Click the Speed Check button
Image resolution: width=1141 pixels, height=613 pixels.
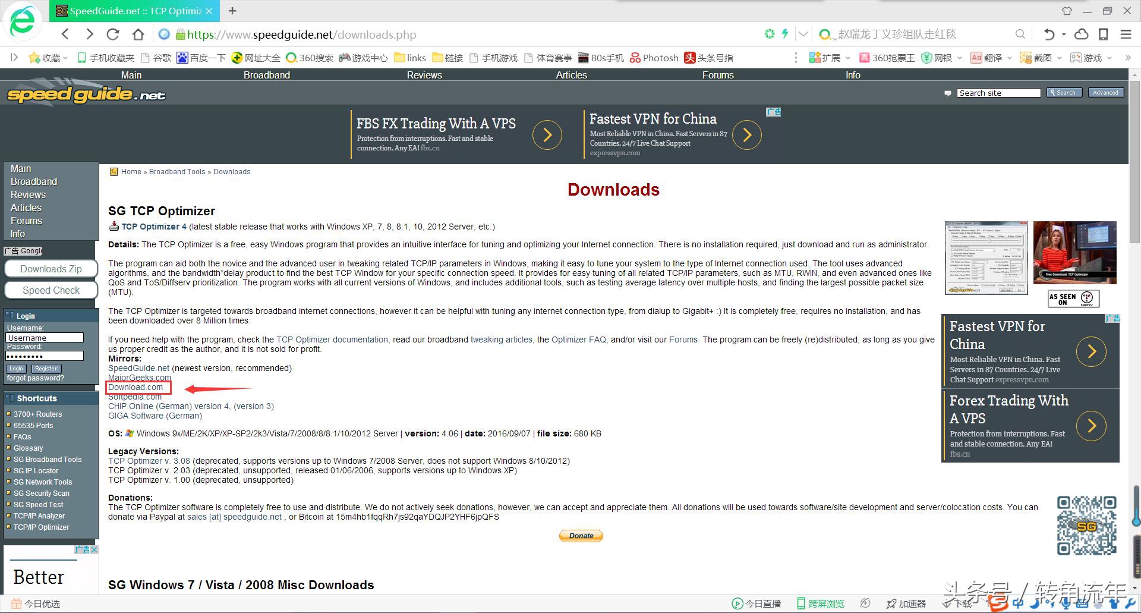coord(51,290)
